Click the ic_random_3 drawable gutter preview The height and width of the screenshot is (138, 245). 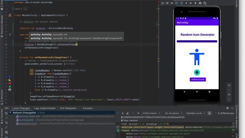(x=10, y=84)
